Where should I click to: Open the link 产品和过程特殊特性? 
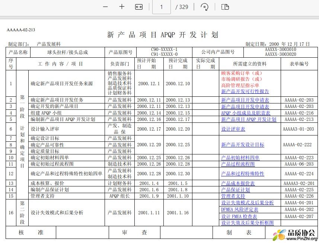point(242,174)
